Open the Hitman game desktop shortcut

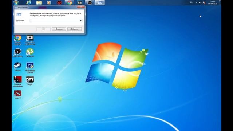tap(18, 82)
